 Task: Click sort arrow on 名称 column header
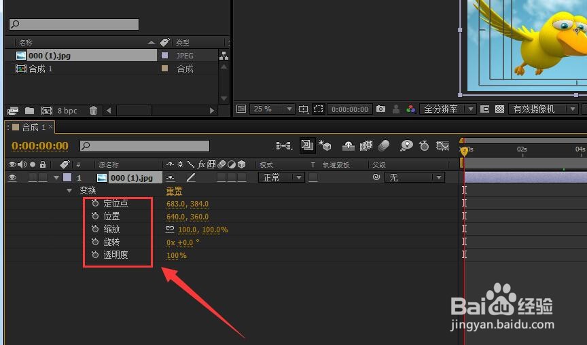coord(152,42)
